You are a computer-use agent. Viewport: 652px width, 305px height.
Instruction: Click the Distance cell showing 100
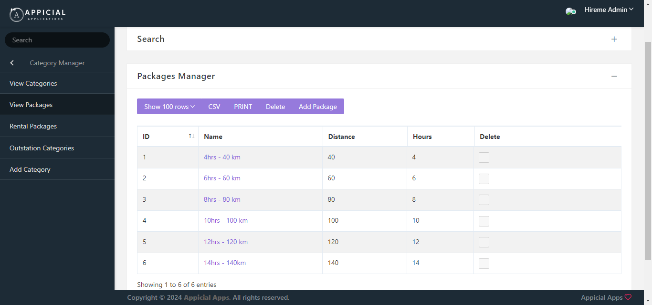[x=365, y=221]
